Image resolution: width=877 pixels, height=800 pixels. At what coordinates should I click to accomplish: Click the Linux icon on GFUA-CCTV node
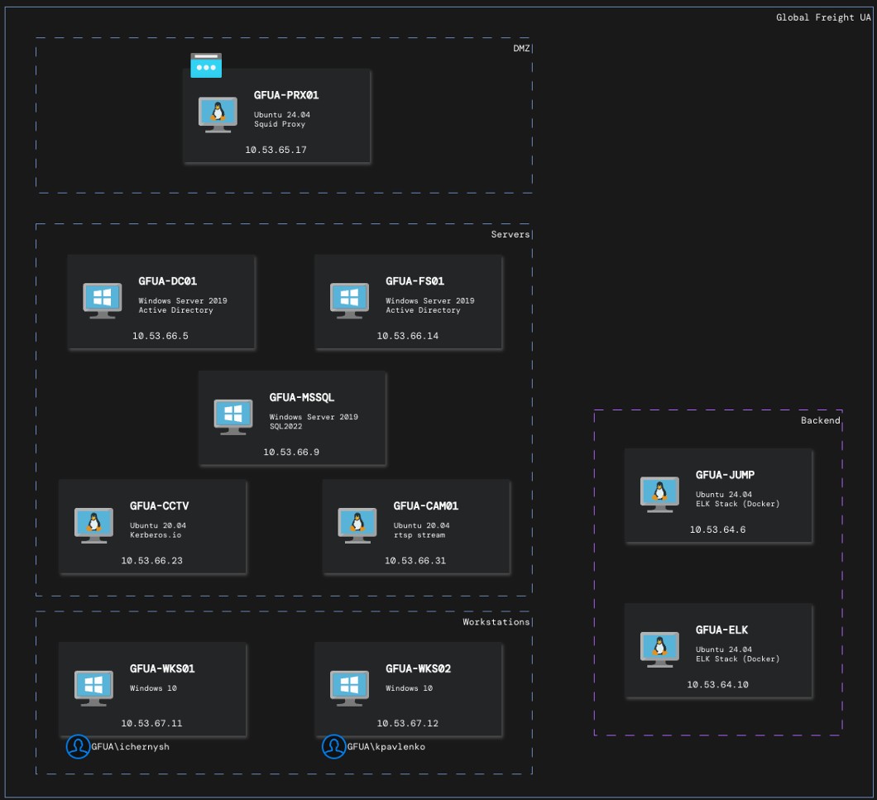tap(94, 525)
